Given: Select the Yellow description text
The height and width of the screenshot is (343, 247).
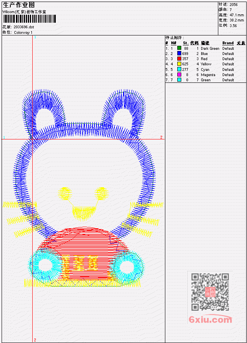Looking at the screenshot, I should tap(206, 64).
